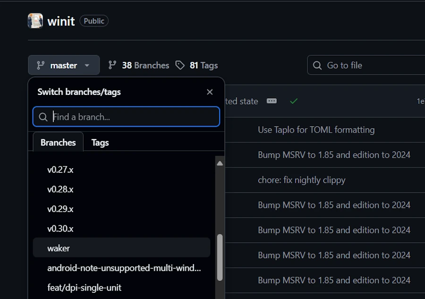The height and width of the screenshot is (299, 425).
Task: Select the v0.27.x branch
Action: click(x=60, y=170)
